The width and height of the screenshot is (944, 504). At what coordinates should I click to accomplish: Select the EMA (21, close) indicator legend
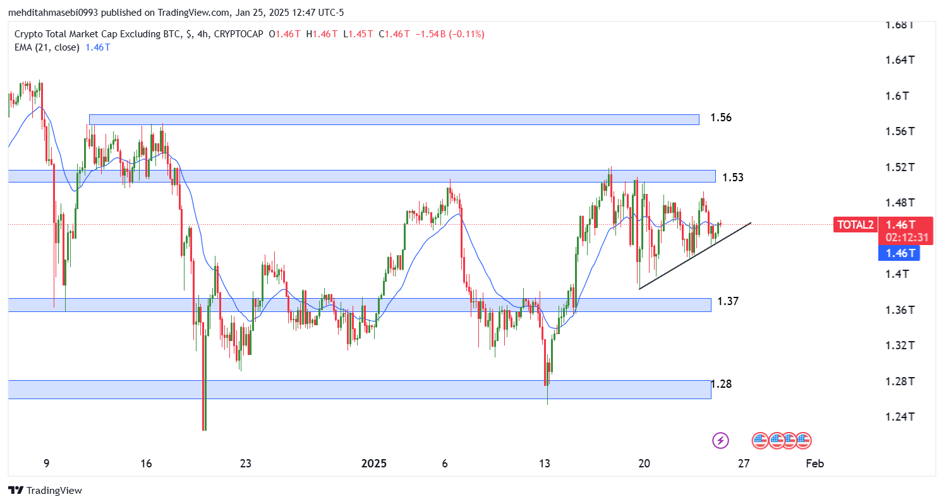47,47
